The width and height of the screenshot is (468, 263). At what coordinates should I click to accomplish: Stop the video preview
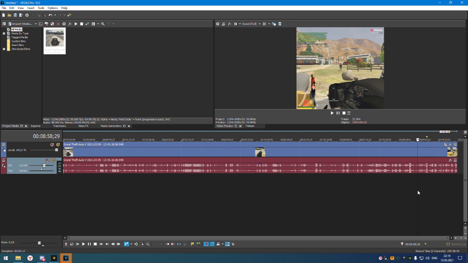pyautogui.click(x=344, y=113)
